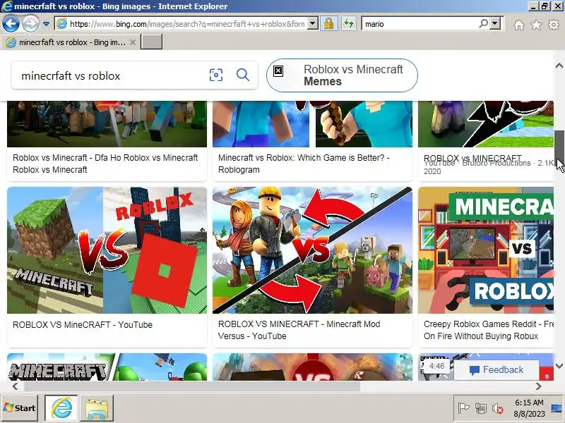Open the recent pages dropdown arrow

click(46, 24)
